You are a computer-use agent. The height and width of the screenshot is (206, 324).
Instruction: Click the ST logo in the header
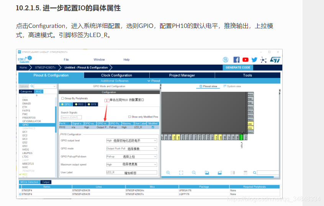(x=275, y=60)
